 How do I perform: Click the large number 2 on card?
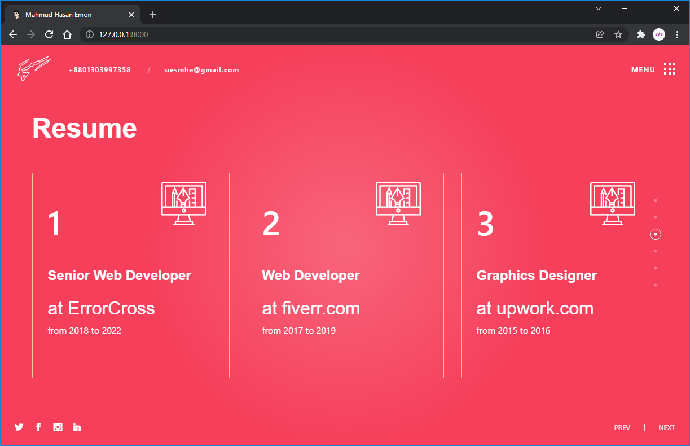pyautogui.click(x=271, y=224)
